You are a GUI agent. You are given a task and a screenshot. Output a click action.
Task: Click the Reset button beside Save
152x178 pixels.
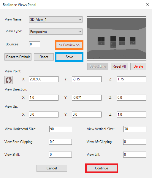coord(44,57)
